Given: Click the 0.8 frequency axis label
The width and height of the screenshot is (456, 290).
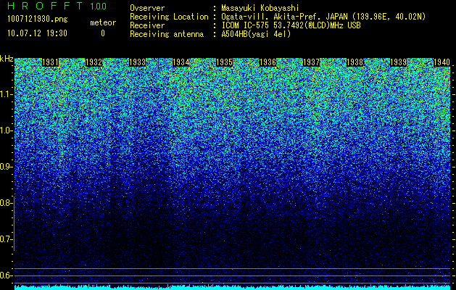Looking at the screenshot, I should pos(6,203).
